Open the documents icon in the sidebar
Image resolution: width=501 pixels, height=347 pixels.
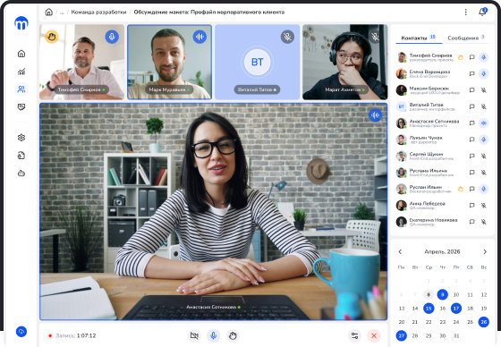click(x=21, y=156)
